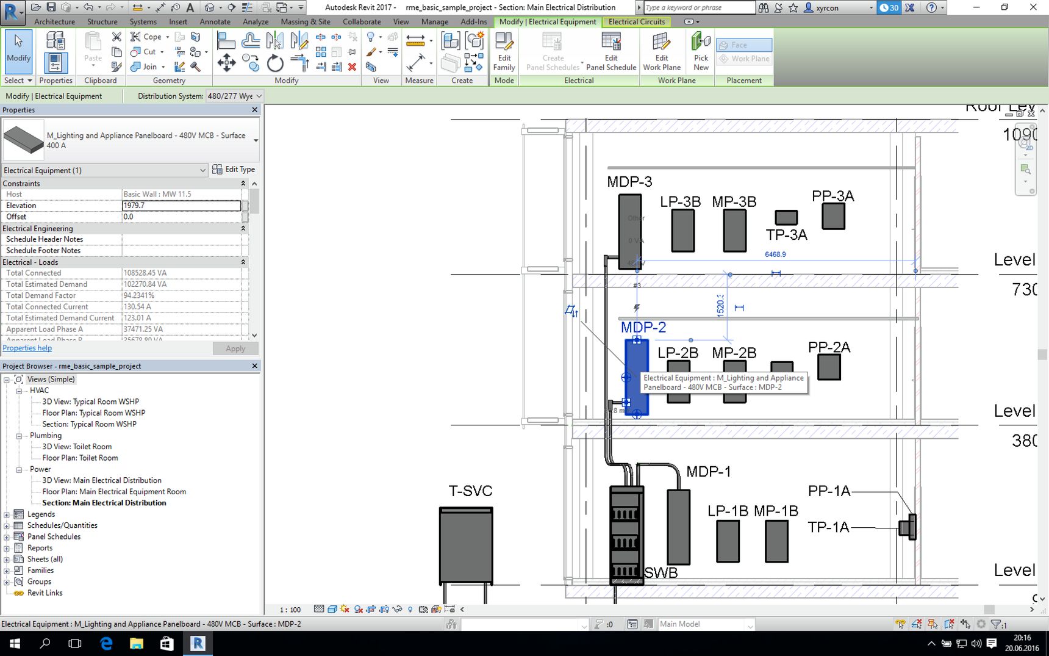The image size is (1049, 656).
Task: Toggle Reveal Hidden Elements lightbulb
Action: (410, 609)
